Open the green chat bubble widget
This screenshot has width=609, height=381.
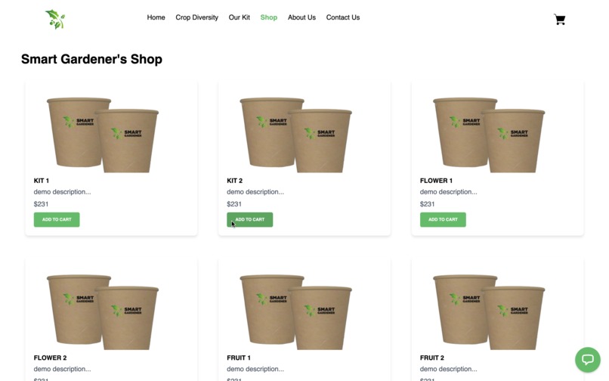588,360
